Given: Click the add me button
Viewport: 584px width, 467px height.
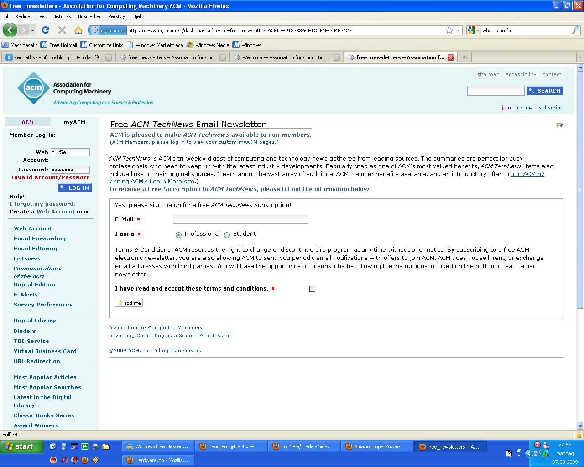Looking at the screenshot, I should (129, 303).
